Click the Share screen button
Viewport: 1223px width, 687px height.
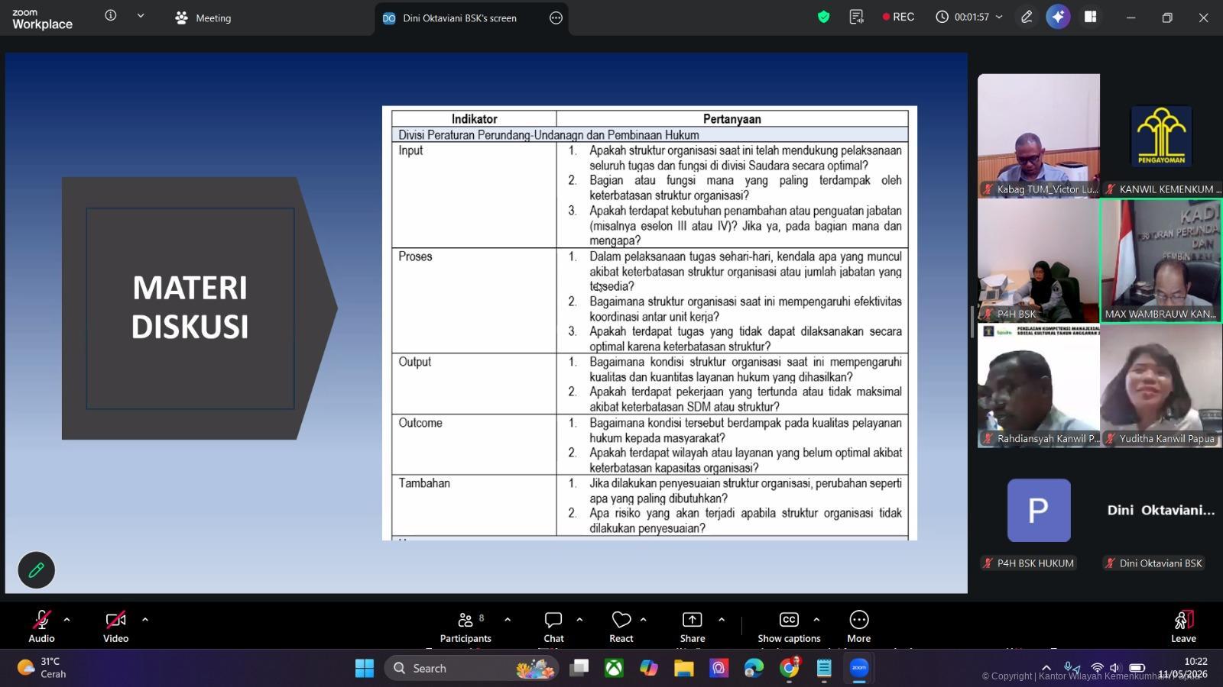693,627
